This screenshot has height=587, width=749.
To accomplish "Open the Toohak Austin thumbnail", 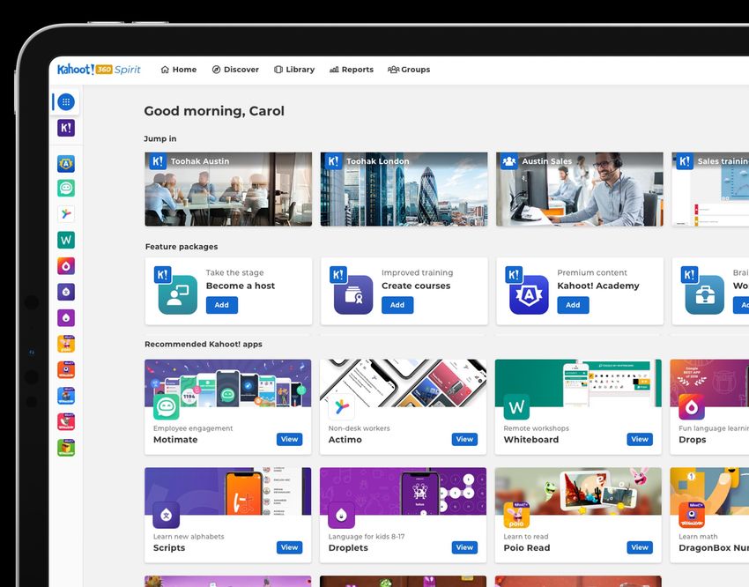I will 228,189.
